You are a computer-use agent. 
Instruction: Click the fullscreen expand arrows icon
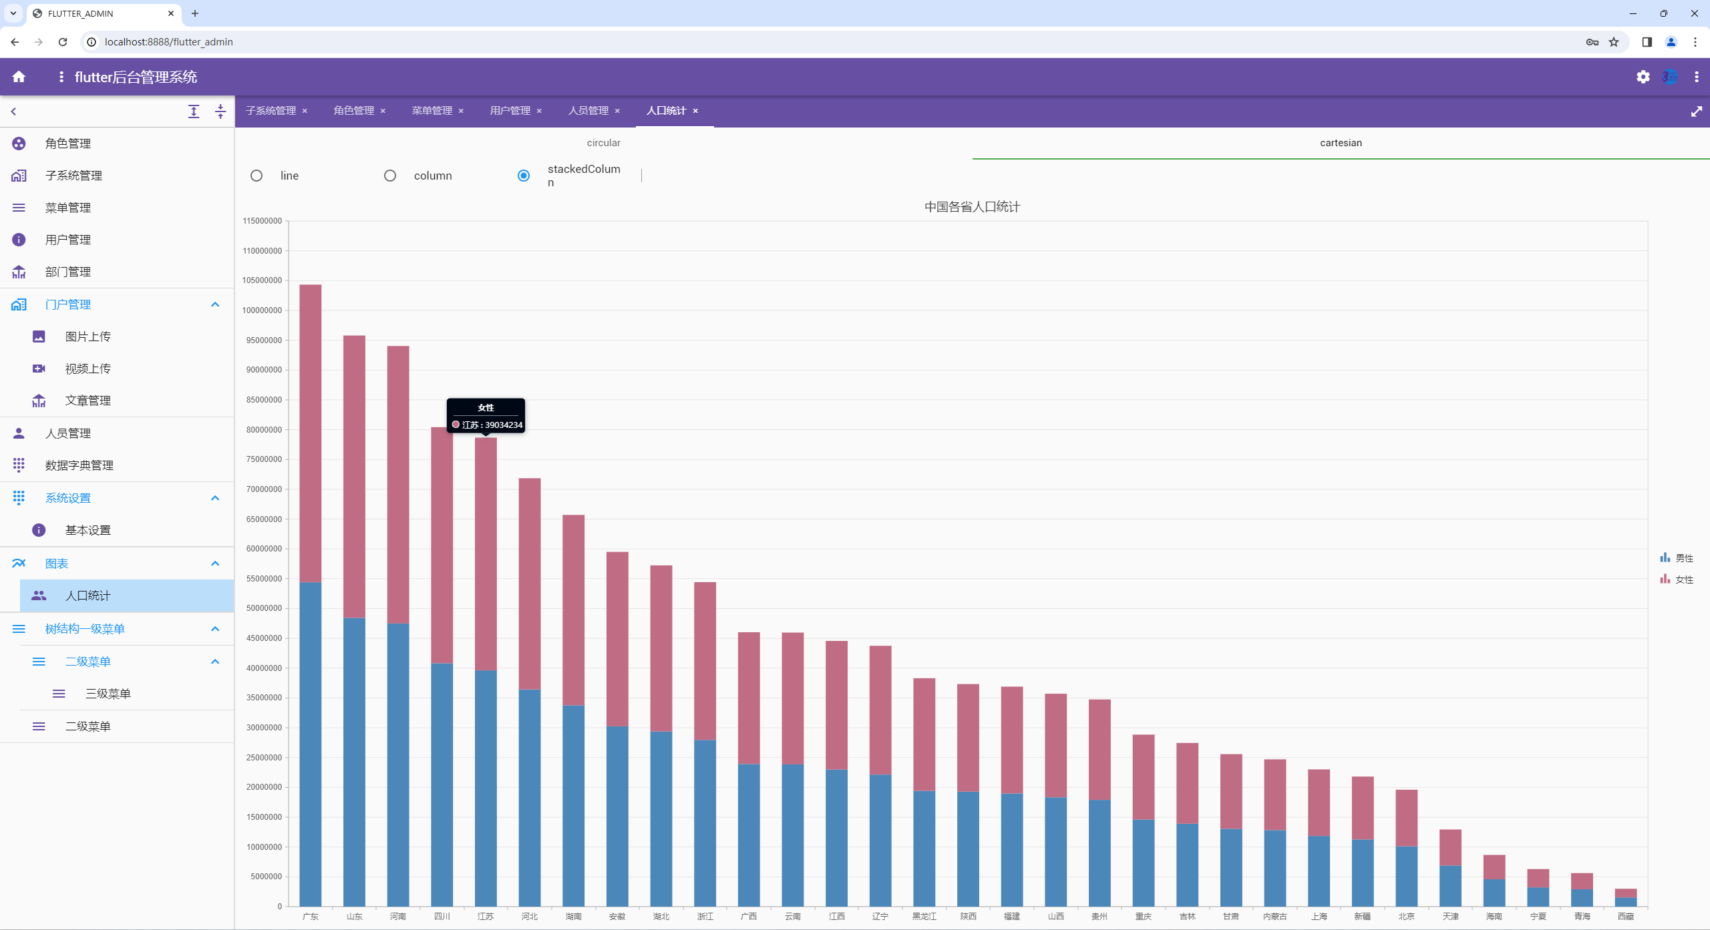coord(1696,111)
